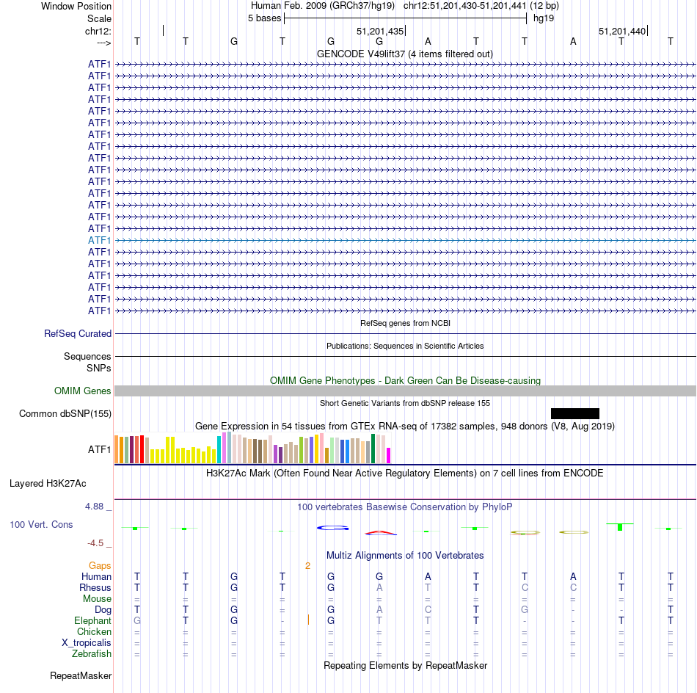Click the chr12:51,201,430-51,201,441 (12 bp) window text
The width and height of the screenshot is (697, 693).
click(481, 6)
